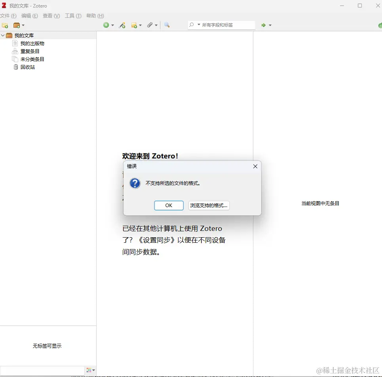The height and width of the screenshot is (377, 382).
Task: Maximize the Zotero window
Action: point(360,6)
